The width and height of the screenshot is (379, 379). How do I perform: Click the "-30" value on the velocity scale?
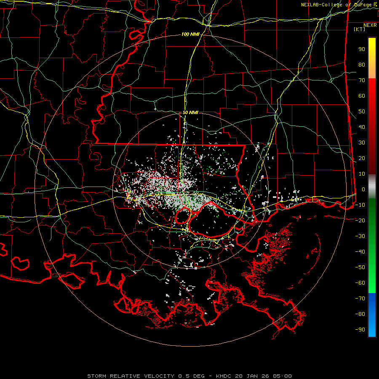click(360, 236)
